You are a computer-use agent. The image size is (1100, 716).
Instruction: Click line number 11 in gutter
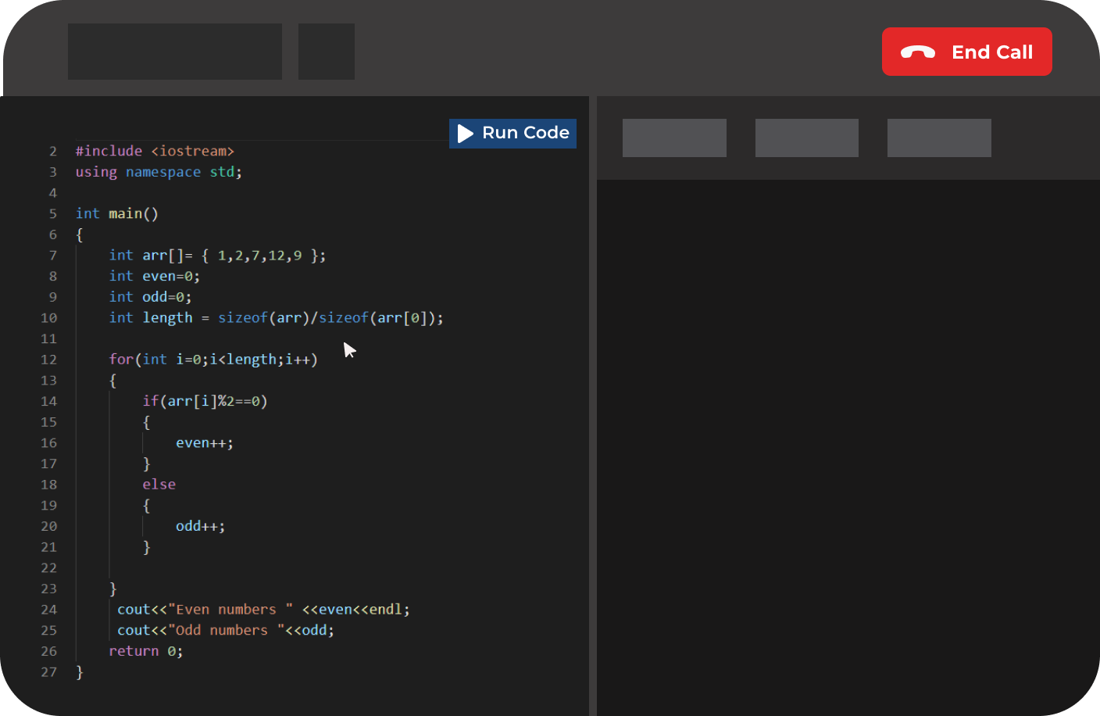[x=49, y=338]
